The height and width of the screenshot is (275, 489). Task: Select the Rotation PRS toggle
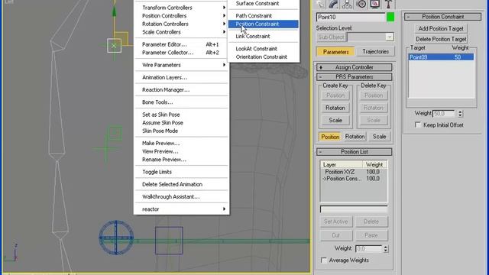355,137
